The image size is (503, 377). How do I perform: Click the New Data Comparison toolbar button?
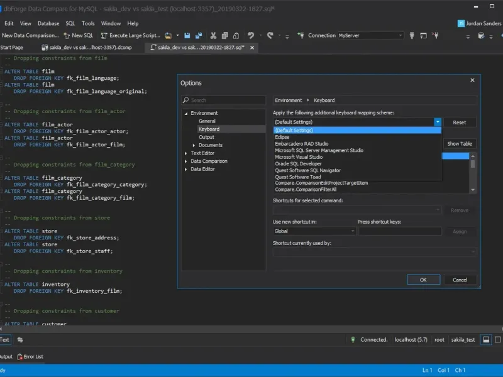(30, 36)
